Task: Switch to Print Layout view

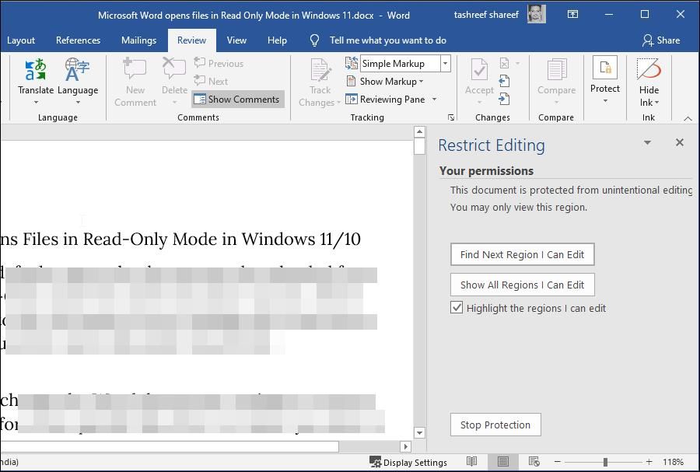Action: click(502, 462)
